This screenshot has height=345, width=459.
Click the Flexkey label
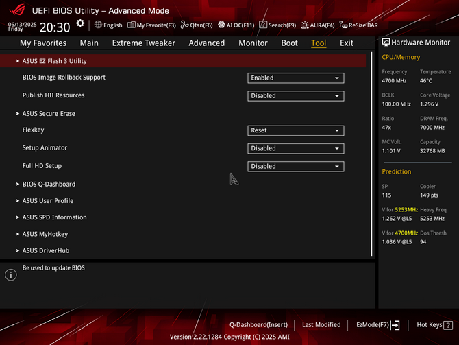[x=33, y=130]
